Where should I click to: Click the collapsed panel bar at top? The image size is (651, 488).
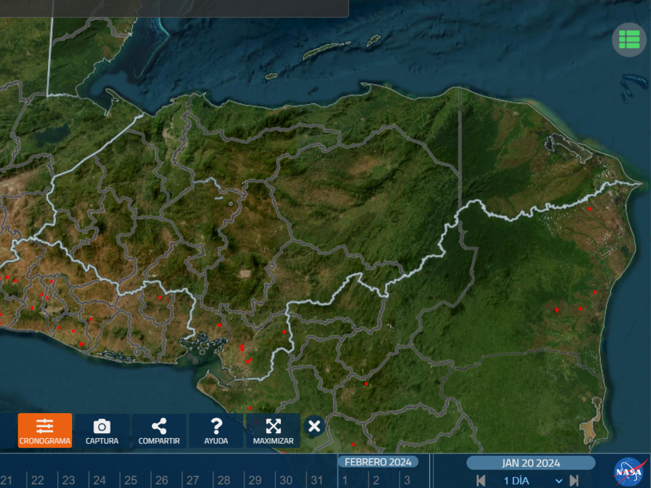tap(174, 8)
